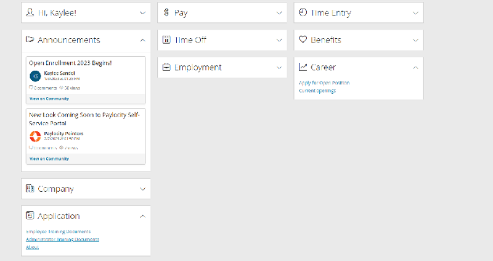
Task: Click the person icon beside Hi, Kaylee!
Action: point(30,12)
